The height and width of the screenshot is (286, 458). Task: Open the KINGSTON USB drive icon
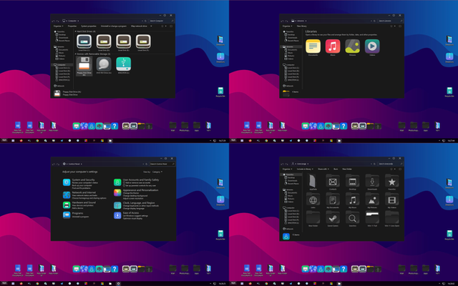coord(123,64)
